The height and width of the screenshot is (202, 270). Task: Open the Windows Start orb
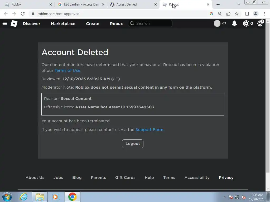7,197
